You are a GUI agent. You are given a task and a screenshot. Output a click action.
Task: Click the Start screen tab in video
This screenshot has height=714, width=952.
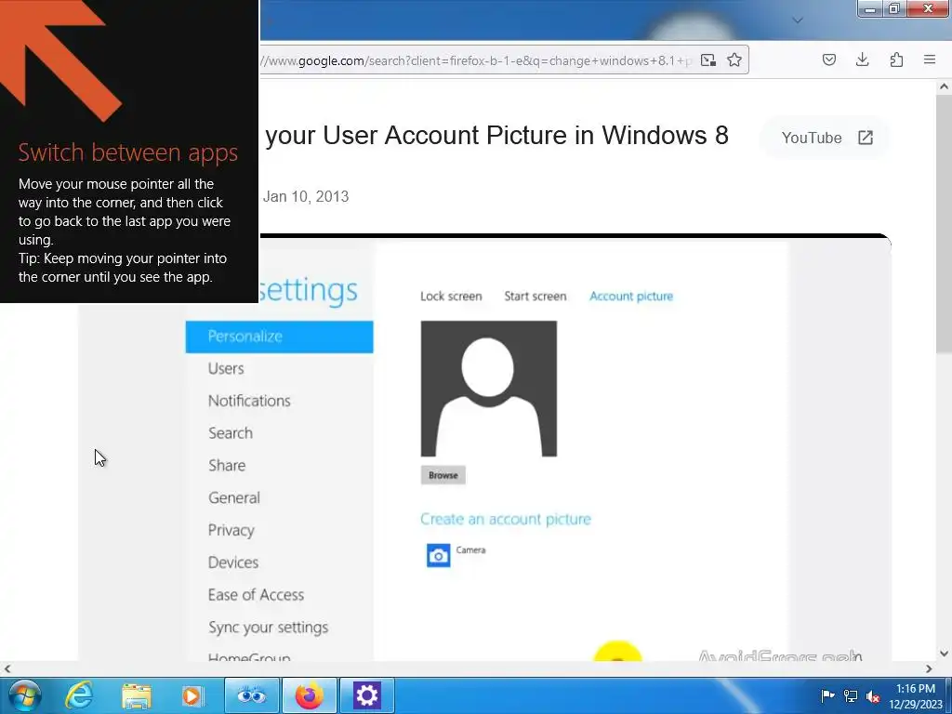[x=535, y=297]
